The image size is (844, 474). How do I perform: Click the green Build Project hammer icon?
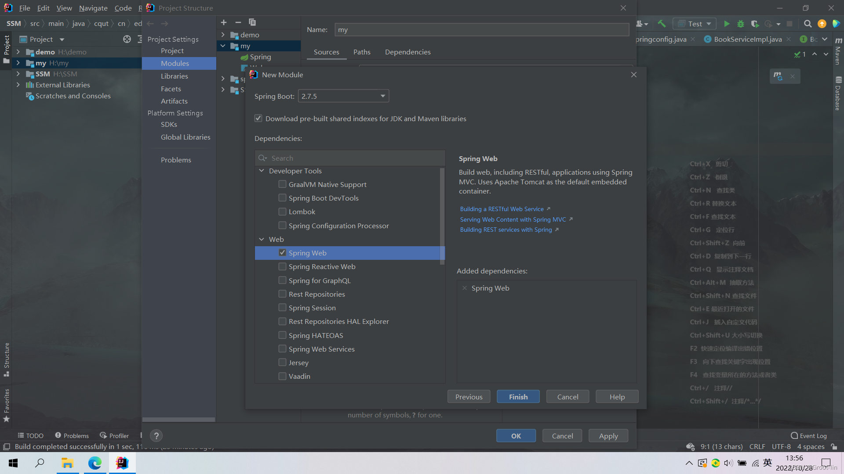(662, 24)
